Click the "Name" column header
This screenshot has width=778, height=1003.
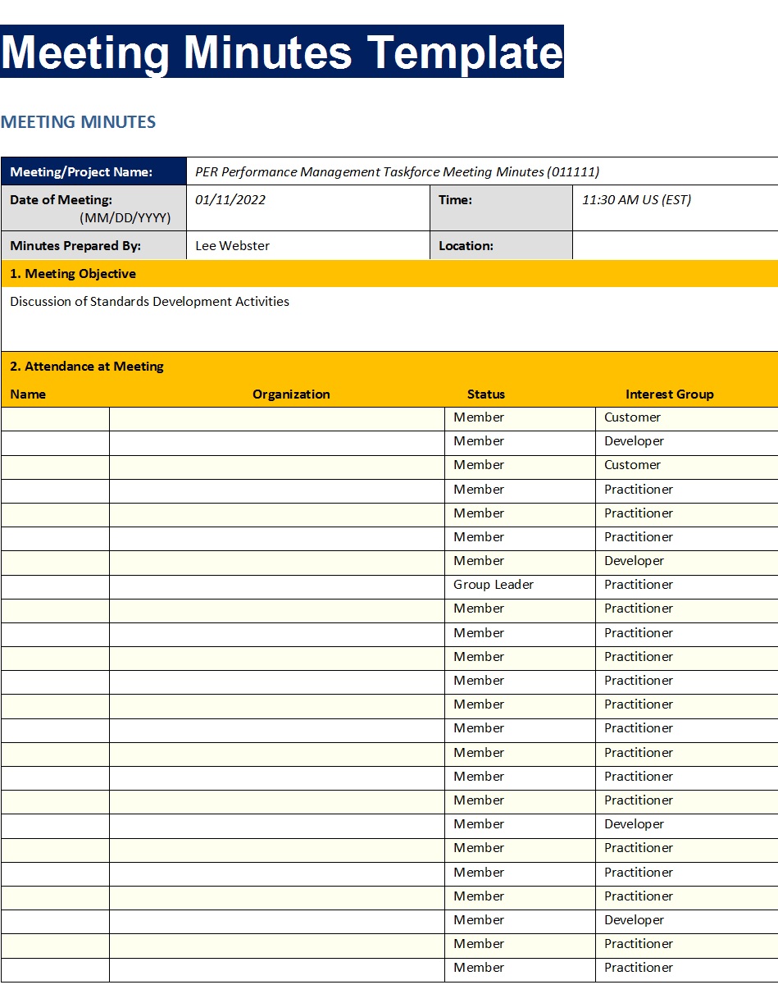point(28,394)
